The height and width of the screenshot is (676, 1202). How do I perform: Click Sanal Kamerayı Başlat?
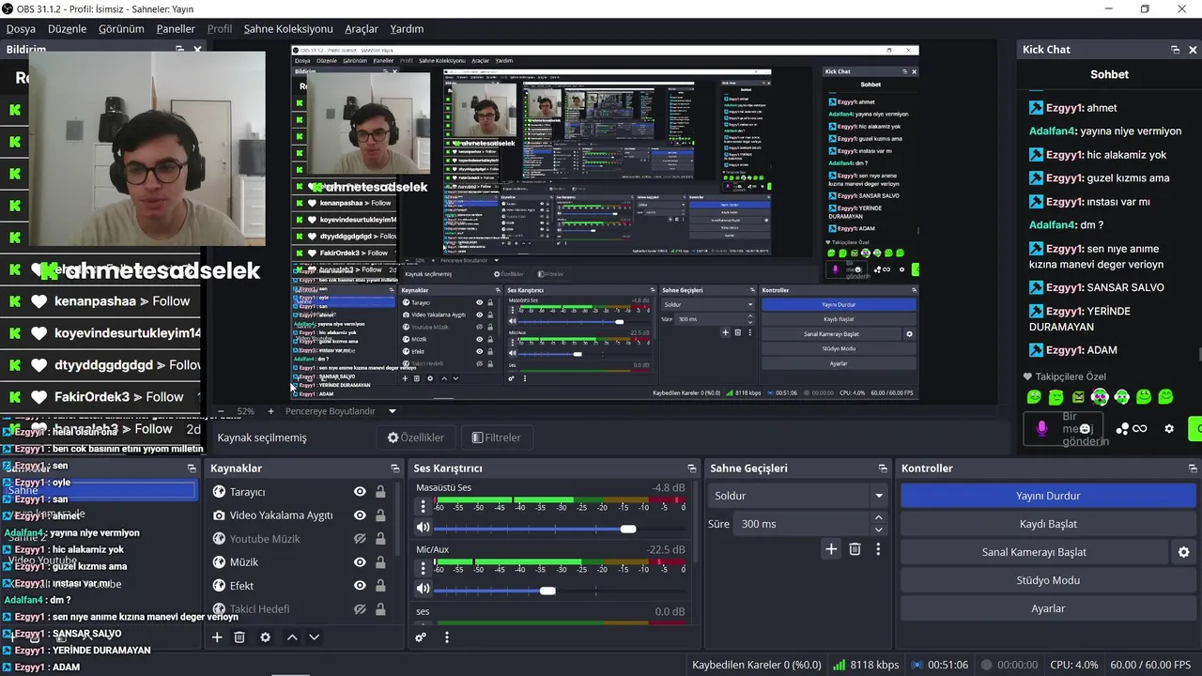(x=1034, y=552)
